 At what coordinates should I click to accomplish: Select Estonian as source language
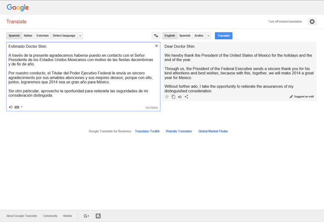click(x=42, y=35)
